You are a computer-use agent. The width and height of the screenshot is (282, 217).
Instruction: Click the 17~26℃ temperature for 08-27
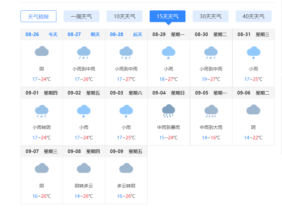point(84,79)
